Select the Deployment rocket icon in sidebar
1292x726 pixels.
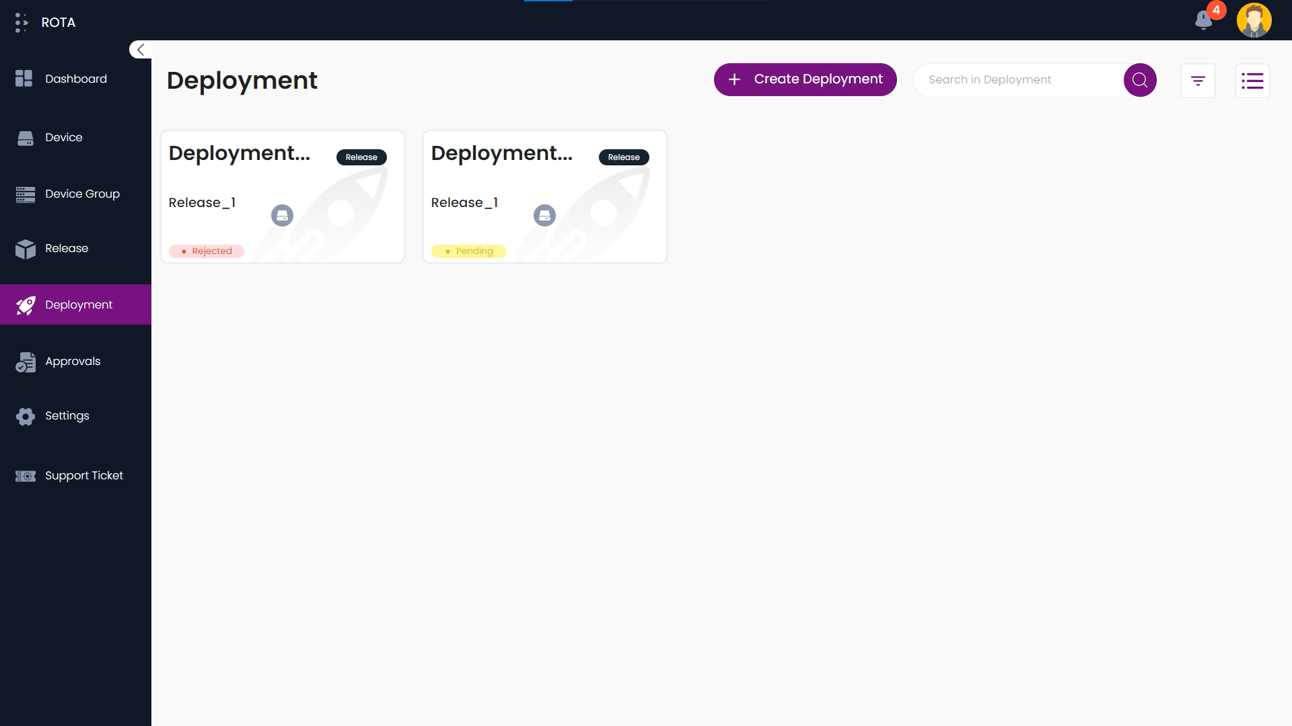[x=25, y=305]
